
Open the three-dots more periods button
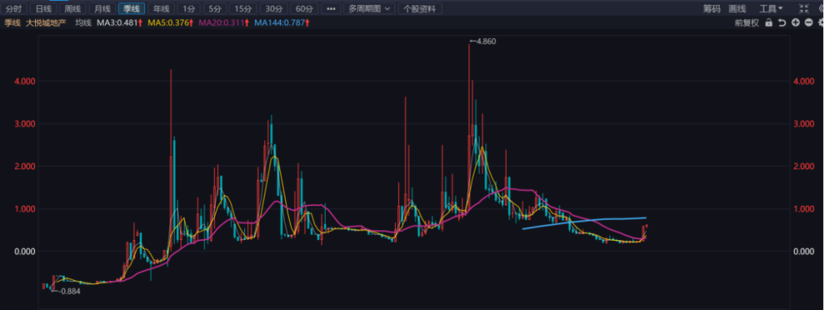(x=330, y=8)
